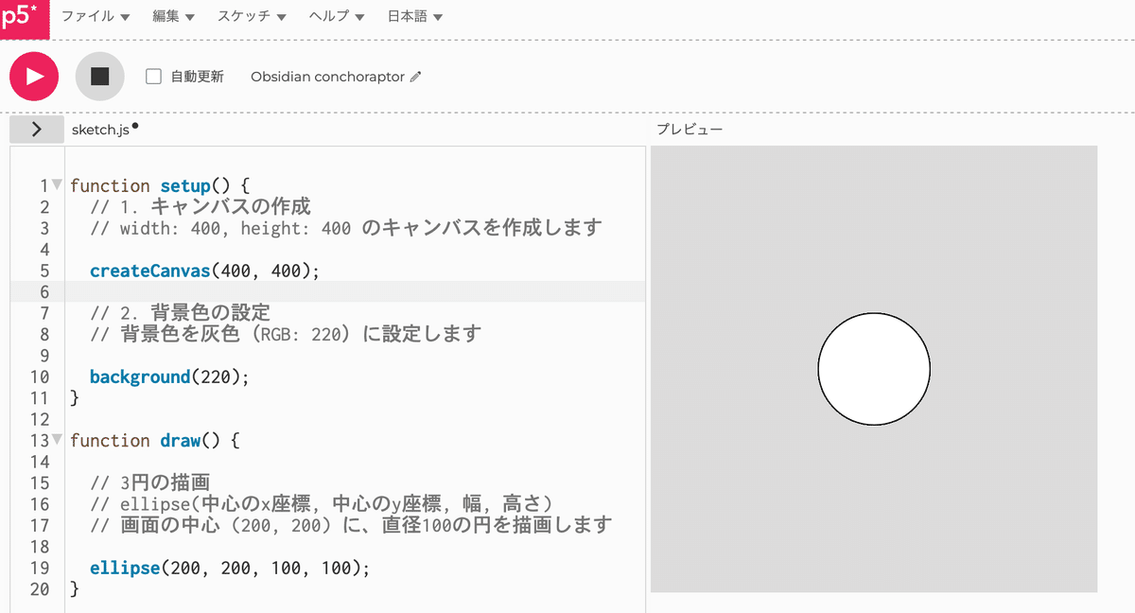Stop the sketch with the stop button
The height and width of the screenshot is (613, 1135).
pyautogui.click(x=99, y=77)
